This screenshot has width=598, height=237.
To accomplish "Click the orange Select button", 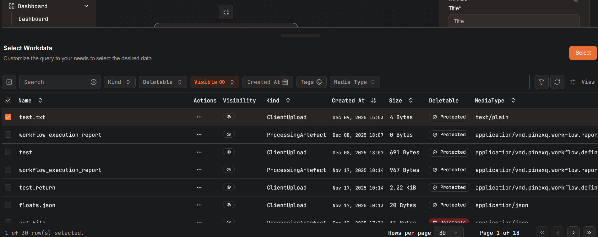I will point(583,53).
